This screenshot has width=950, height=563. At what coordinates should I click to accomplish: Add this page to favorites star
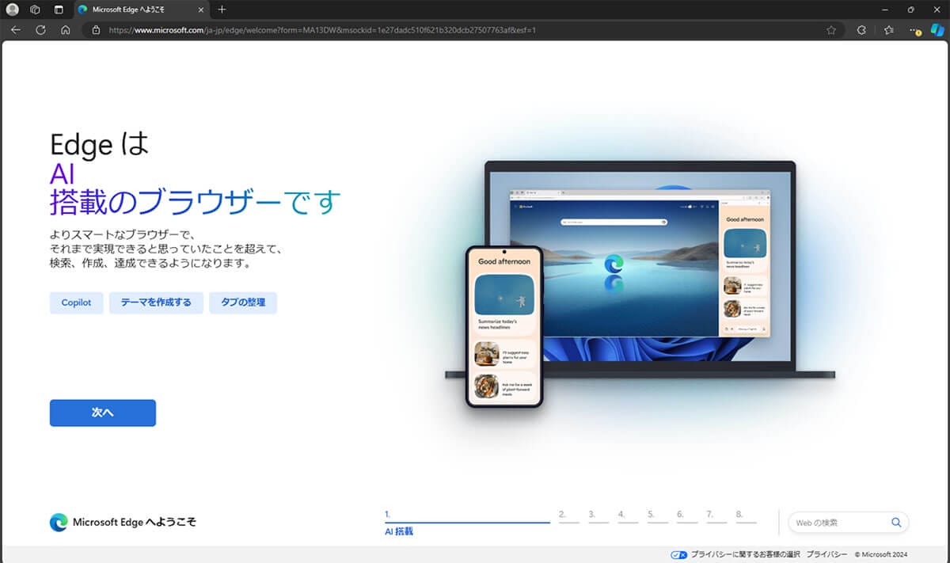coord(831,30)
